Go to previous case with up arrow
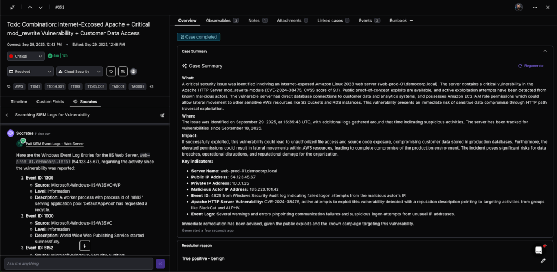 30,7
